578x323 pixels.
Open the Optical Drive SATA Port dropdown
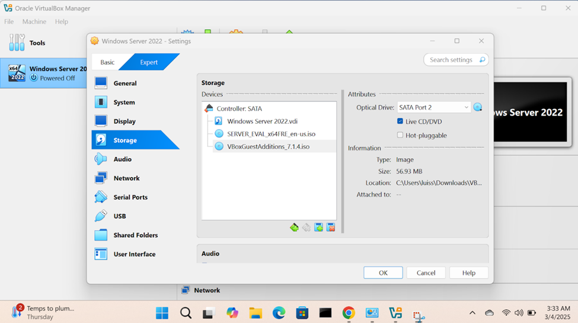tap(434, 107)
